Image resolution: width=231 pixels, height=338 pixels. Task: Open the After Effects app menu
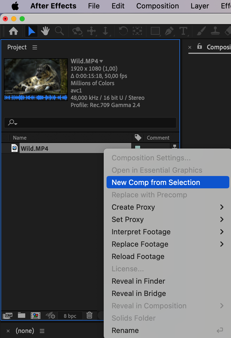point(53,6)
